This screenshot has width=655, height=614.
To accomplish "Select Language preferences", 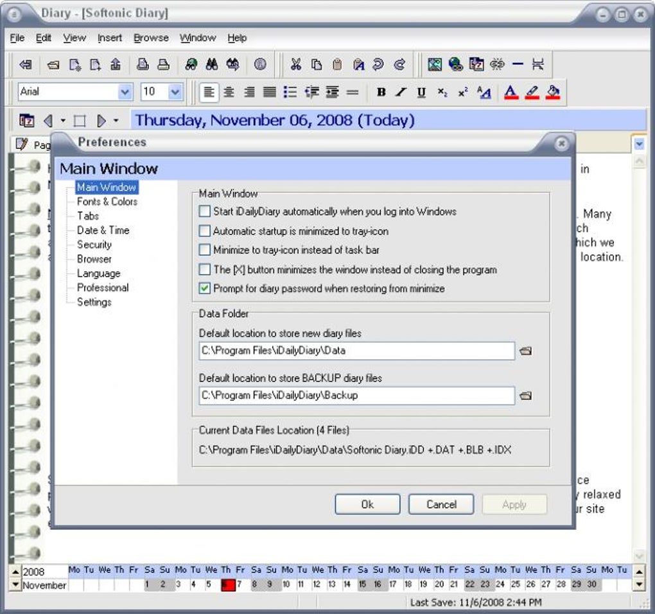I will (99, 274).
